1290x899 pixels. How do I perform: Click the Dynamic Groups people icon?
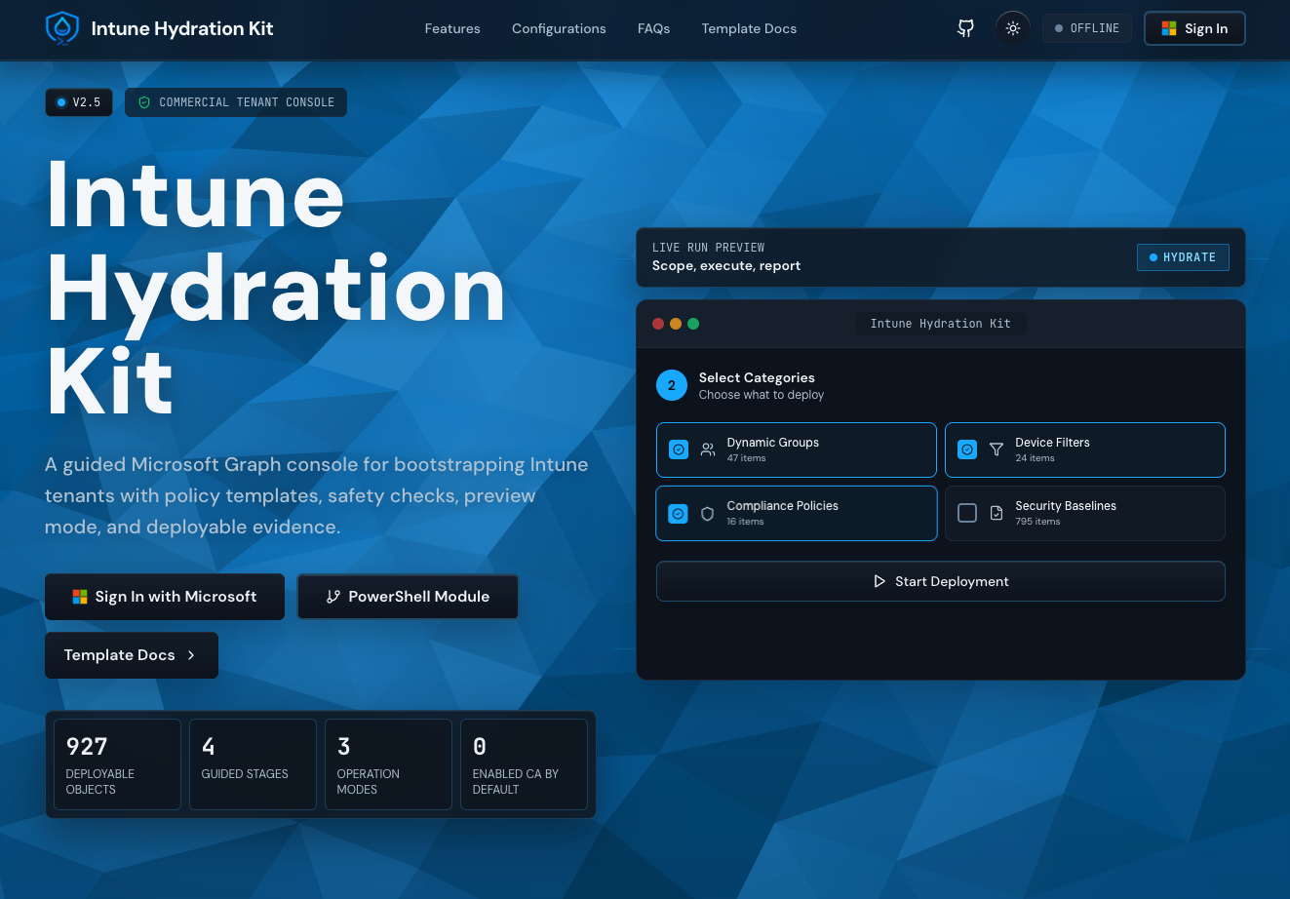click(708, 449)
